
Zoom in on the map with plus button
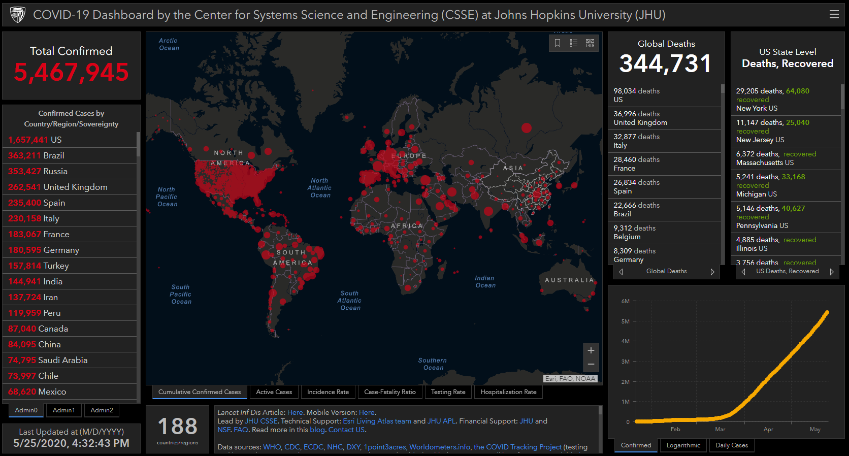click(x=591, y=350)
